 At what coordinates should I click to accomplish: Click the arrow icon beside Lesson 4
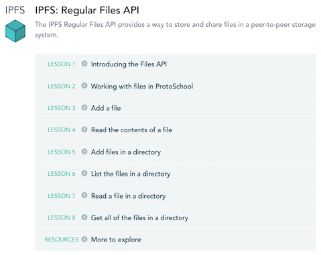coord(84,130)
